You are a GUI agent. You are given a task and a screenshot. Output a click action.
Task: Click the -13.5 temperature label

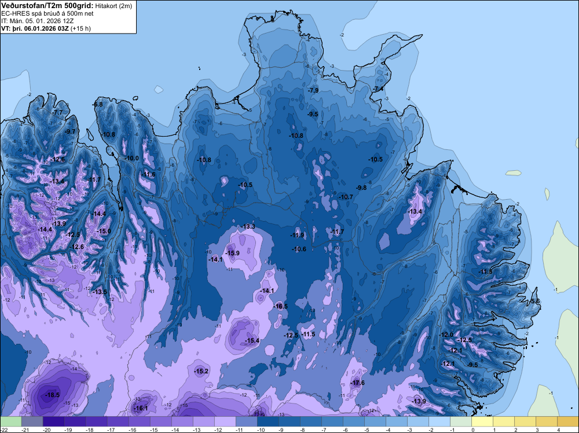pos(100,292)
